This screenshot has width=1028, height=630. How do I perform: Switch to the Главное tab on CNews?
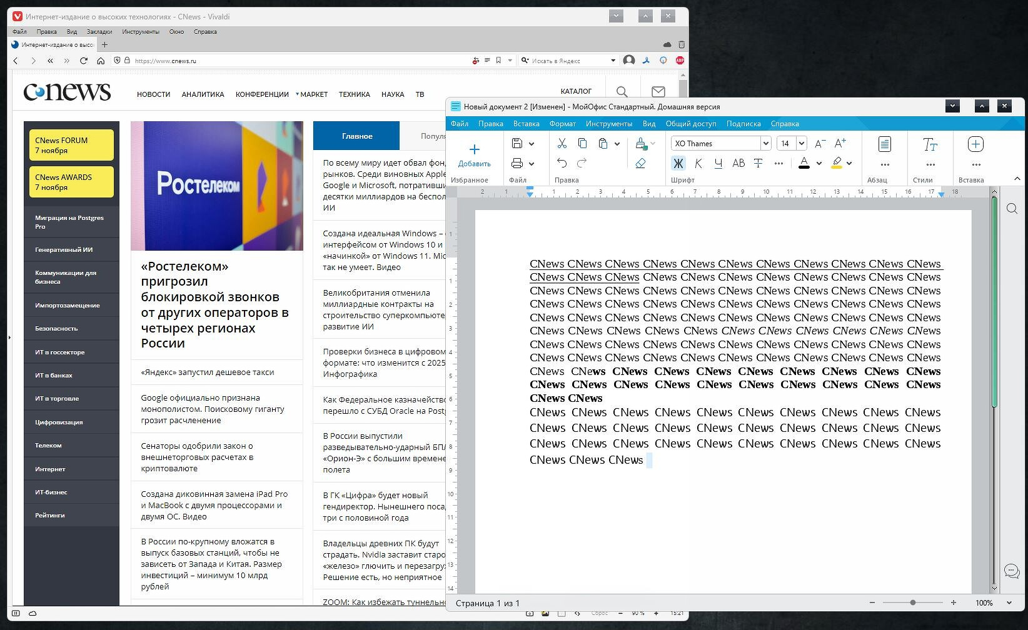[x=356, y=136]
